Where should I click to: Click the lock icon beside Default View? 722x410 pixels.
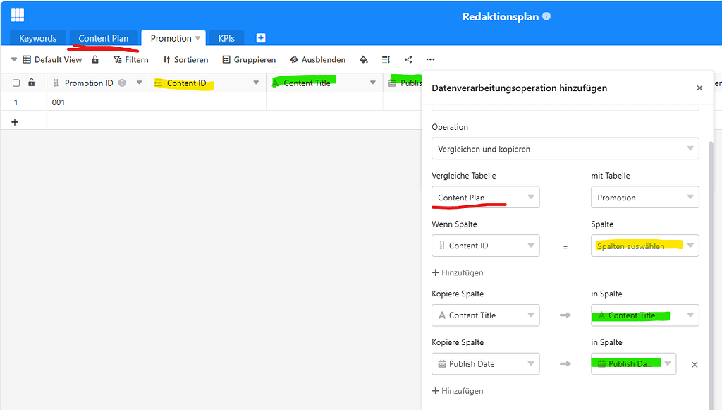(x=95, y=60)
